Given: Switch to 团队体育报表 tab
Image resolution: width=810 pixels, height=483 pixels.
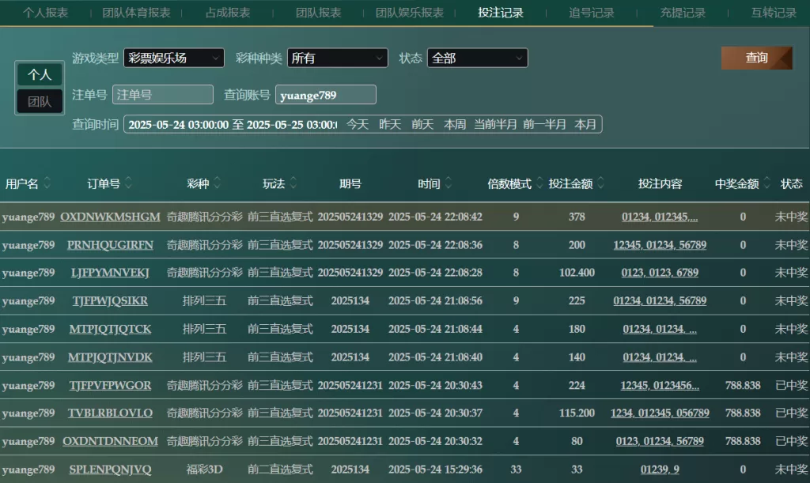Looking at the screenshot, I should click(x=136, y=13).
